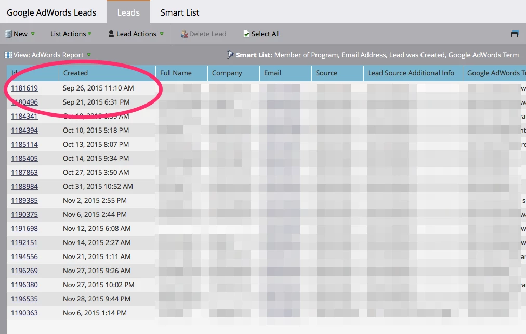526x334 pixels.
Task: Click the Select All checkmark icon
Action: click(x=246, y=34)
